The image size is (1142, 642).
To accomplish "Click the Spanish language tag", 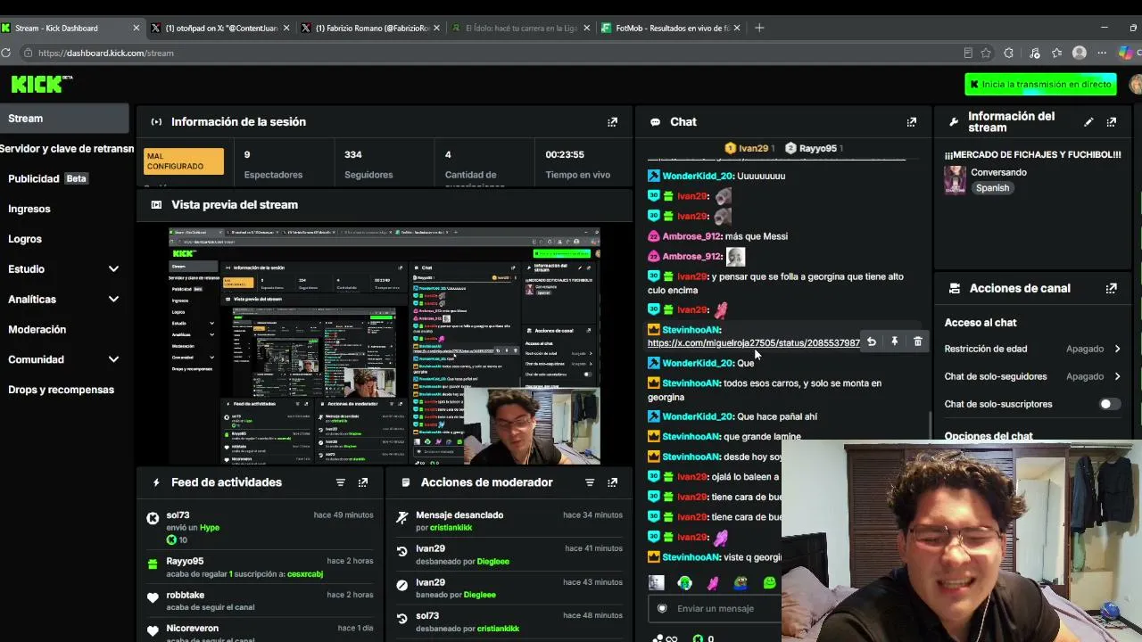I will (x=992, y=188).
